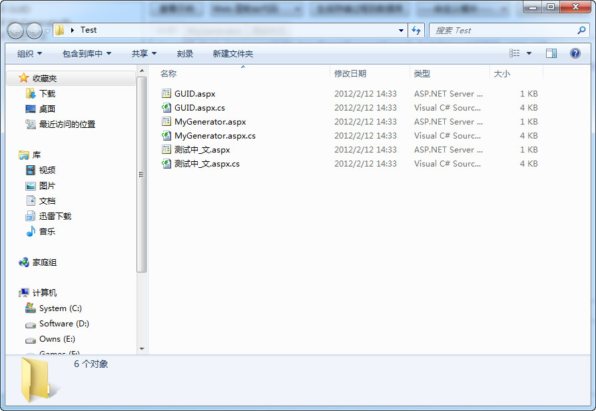Select Software (D:) drive in sidebar
This screenshot has height=411, width=596.
coord(64,324)
